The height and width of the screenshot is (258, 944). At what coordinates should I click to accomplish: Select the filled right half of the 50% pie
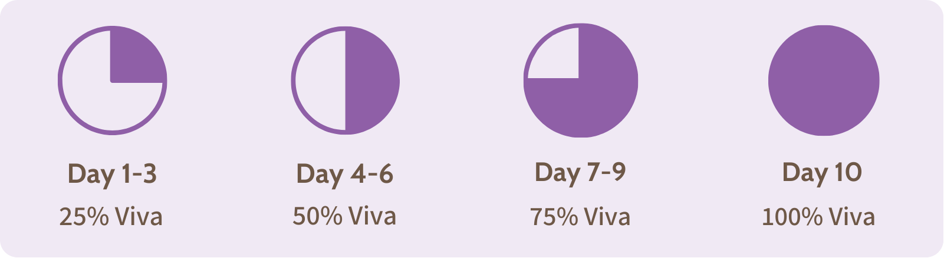point(371,81)
